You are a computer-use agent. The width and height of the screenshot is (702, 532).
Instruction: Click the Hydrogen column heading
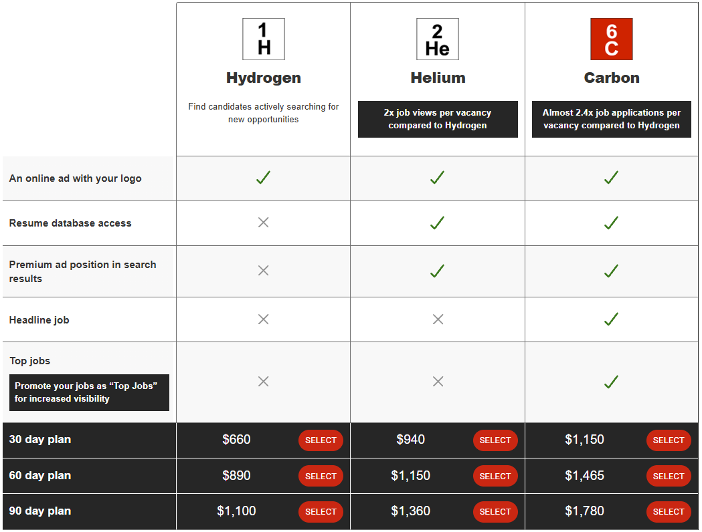[x=263, y=78]
